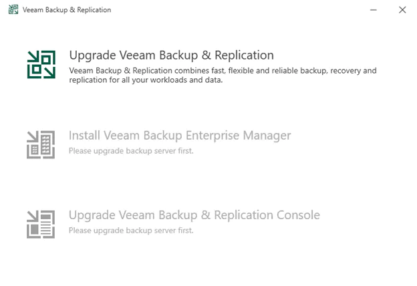Click the window title text in title bar
The image size is (417, 286).
click(x=67, y=10)
